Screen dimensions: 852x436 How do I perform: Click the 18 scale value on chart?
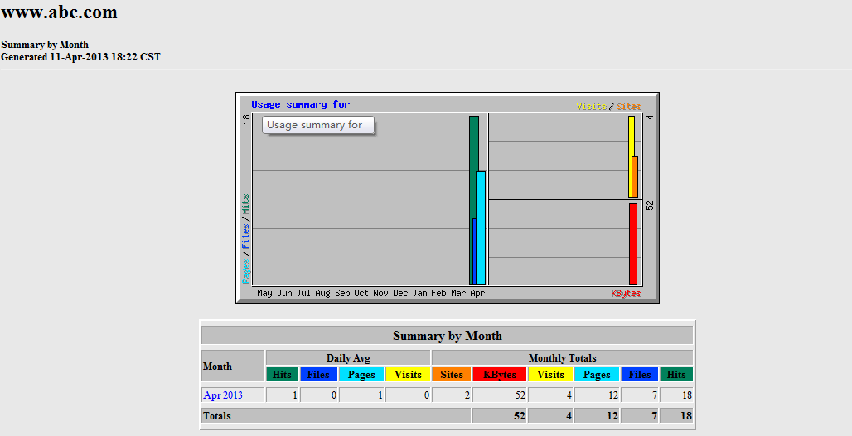pyautogui.click(x=246, y=119)
